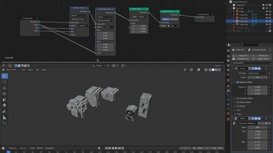
Task: Click the properties search field
Action: 249,45
